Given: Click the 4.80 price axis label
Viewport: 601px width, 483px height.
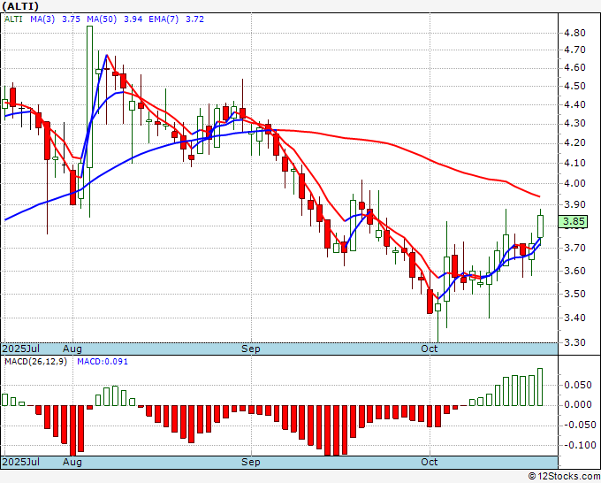Looking at the screenshot, I should click(x=575, y=33).
